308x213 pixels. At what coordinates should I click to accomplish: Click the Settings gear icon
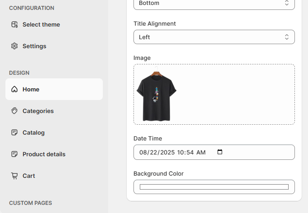pyautogui.click(x=14, y=46)
